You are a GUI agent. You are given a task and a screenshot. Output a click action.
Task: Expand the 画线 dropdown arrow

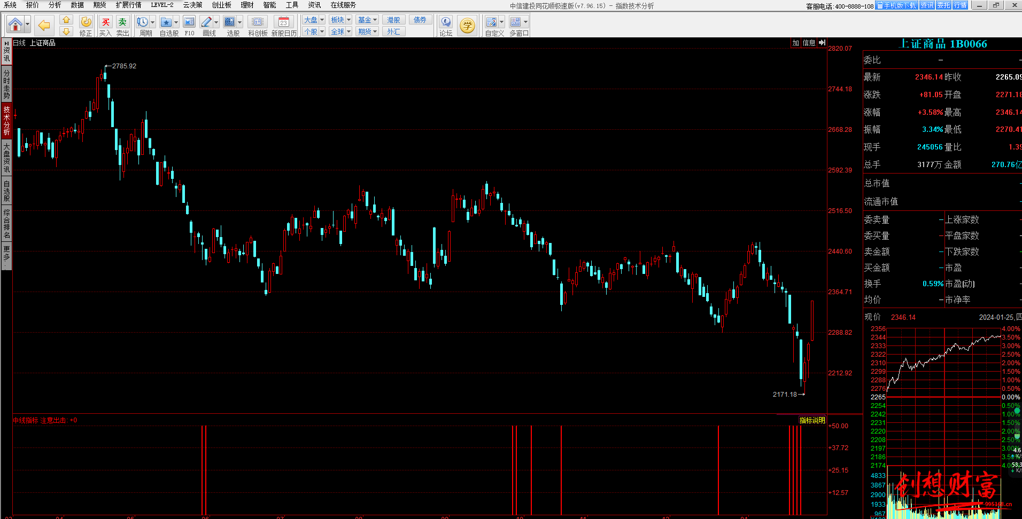pos(216,22)
